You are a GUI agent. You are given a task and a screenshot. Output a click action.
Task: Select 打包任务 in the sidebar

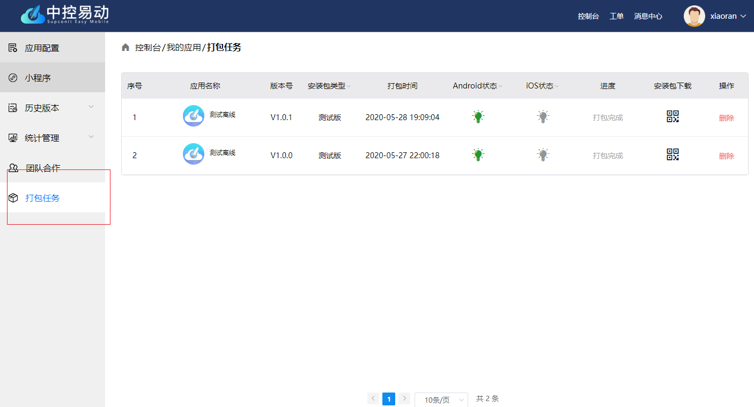click(53, 198)
